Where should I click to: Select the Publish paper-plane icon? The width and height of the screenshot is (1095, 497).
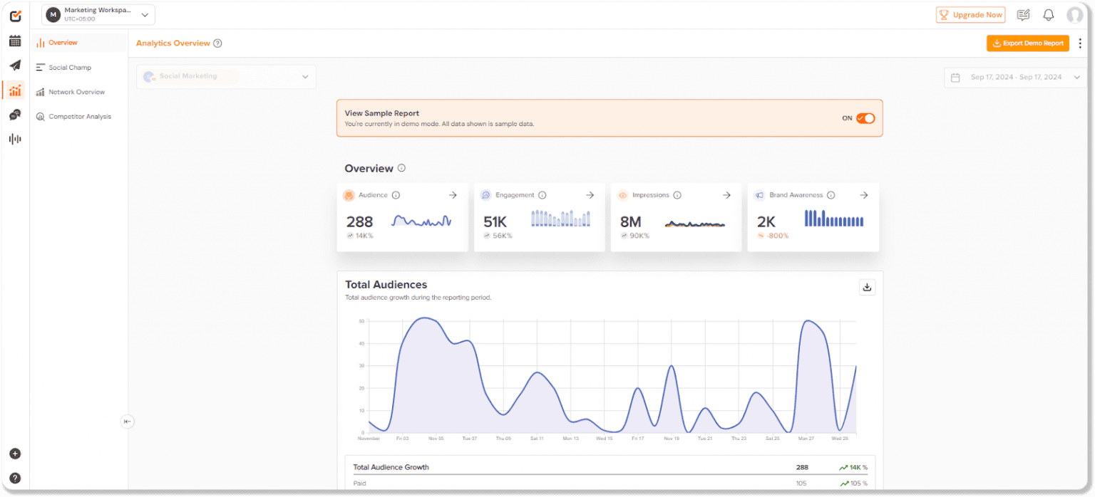click(x=15, y=66)
